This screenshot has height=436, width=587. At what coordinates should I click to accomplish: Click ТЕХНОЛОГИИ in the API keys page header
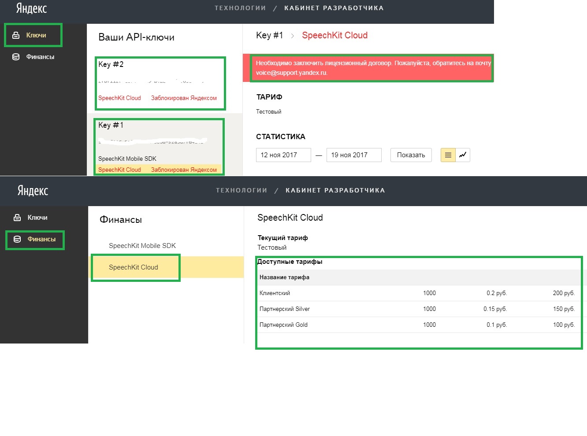pos(240,8)
